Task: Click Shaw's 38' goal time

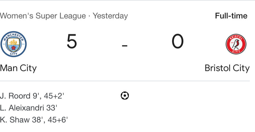Action: (x=37, y=120)
